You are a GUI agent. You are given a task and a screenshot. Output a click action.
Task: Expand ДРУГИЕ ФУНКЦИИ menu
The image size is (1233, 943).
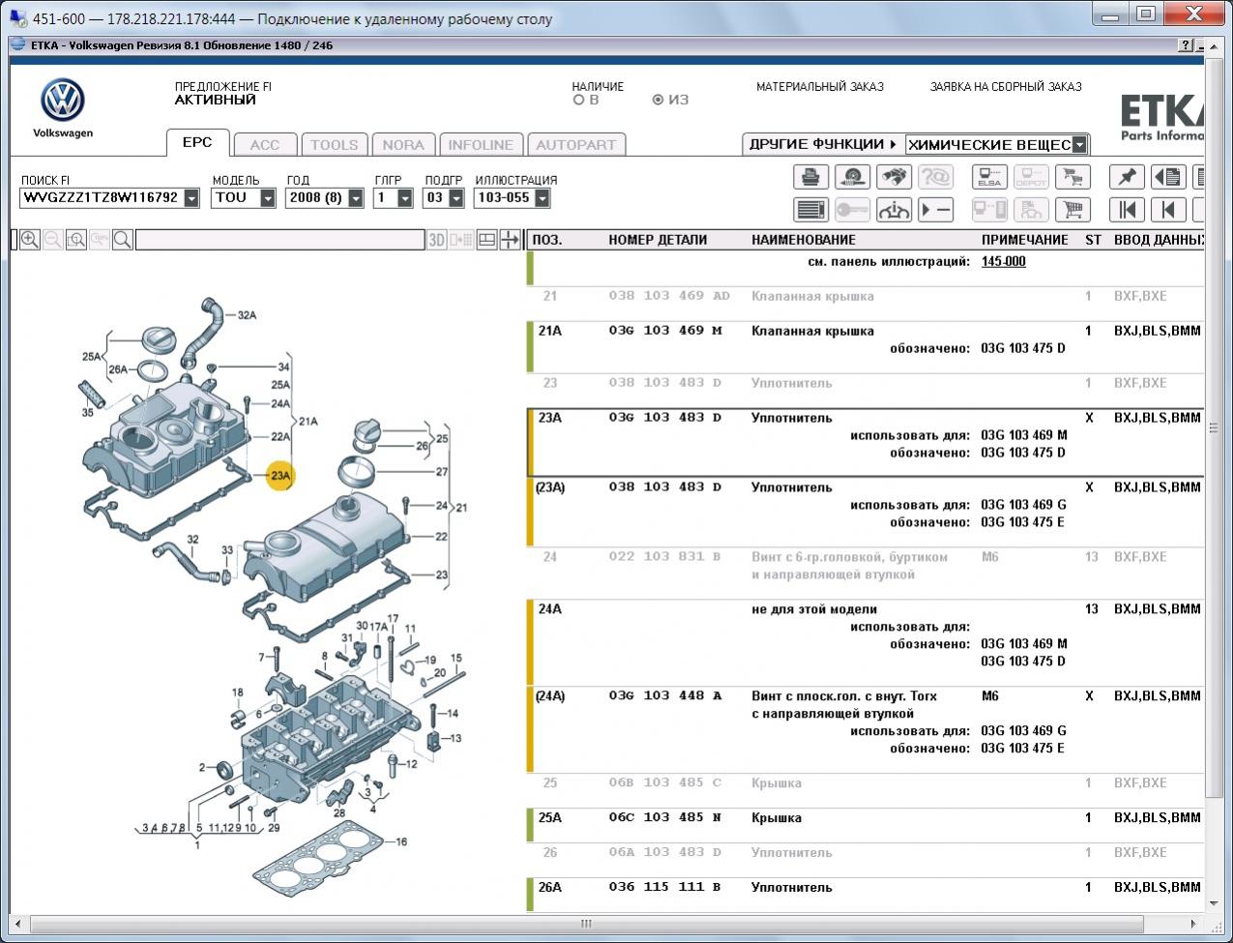click(x=822, y=144)
